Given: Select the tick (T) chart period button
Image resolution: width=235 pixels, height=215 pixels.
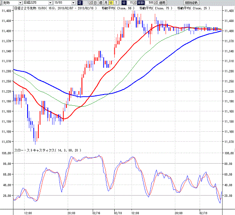Looking at the screenshot, I should [116, 3].
